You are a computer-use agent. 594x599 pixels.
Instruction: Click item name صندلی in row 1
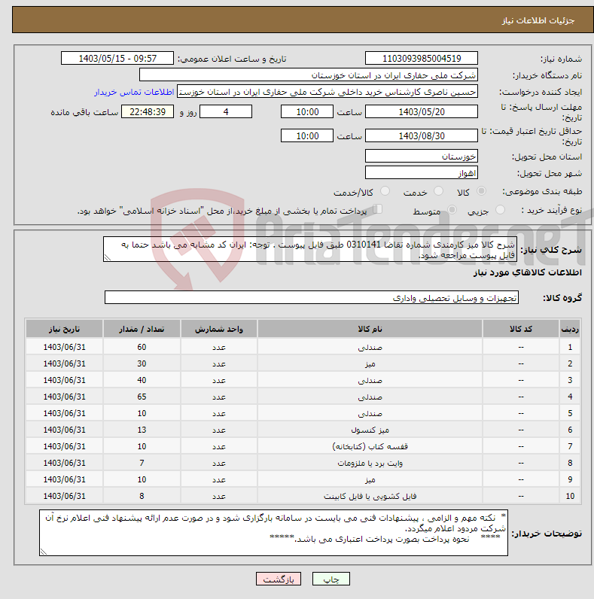[370, 347]
